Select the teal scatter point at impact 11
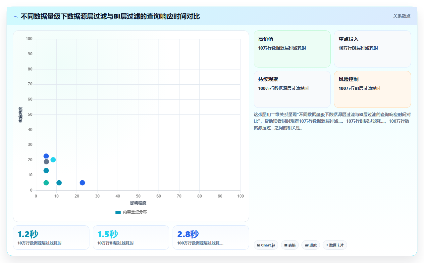Image resolution: width=424 pixels, height=263 pixels. 59,183
